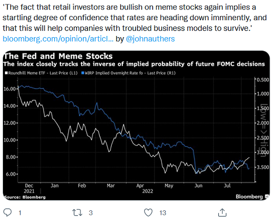The height and width of the screenshot is (221, 274).
Task: Click the like count number 13
Action: click(163, 213)
